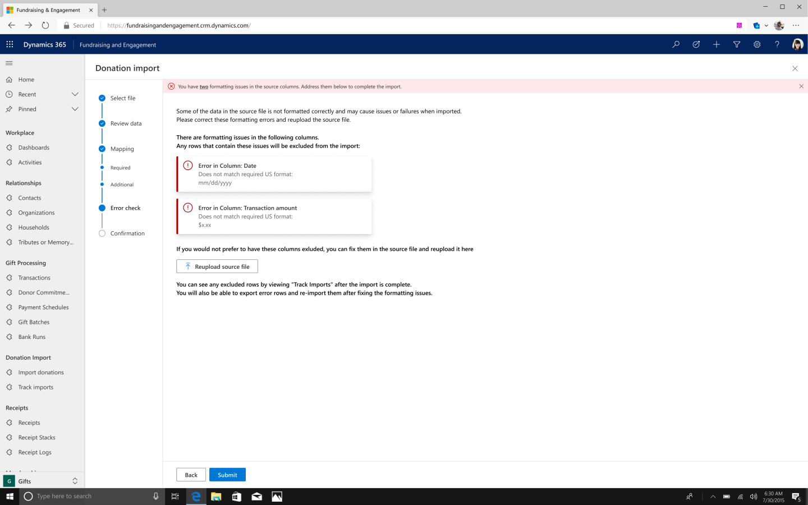Open the Gifts area switcher

tap(75, 481)
